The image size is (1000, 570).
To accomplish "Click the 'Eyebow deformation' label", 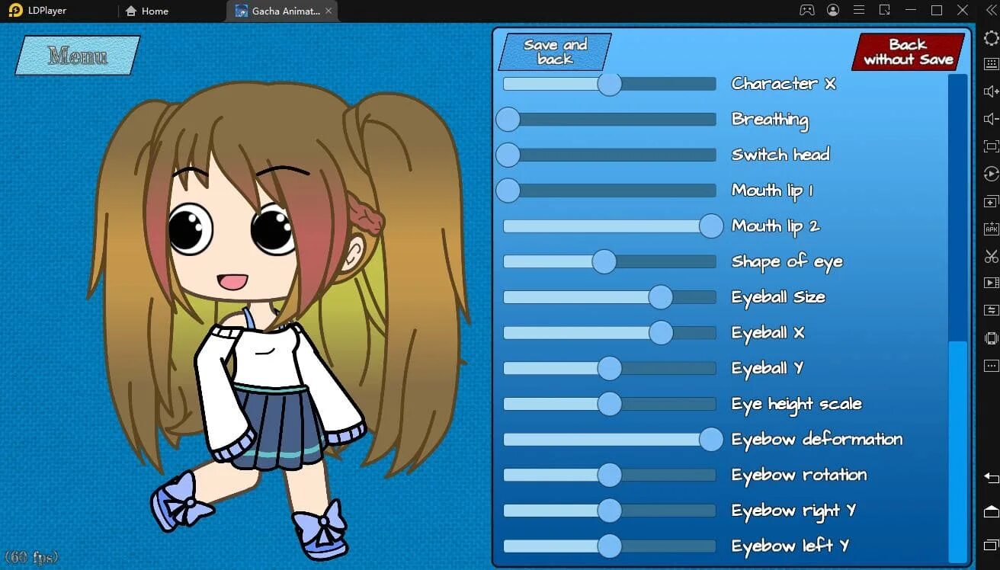I will click(817, 440).
